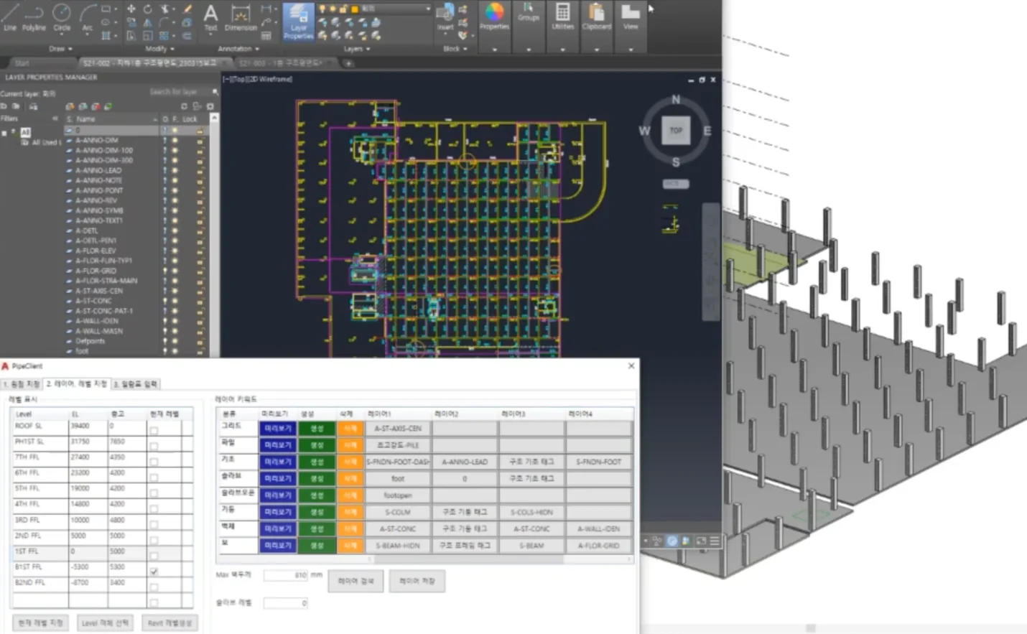This screenshot has height=634, width=1027.
Task: Click the 'Level 객체 선택' button
Action: click(105, 623)
